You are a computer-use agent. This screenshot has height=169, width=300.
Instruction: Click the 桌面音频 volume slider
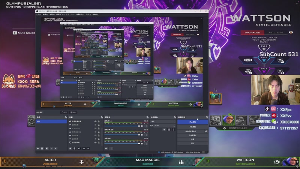(122, 143)
